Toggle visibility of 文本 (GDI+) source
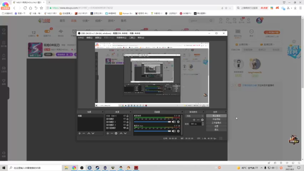Viewport: 304px width, 171px height. coord(125,116)
